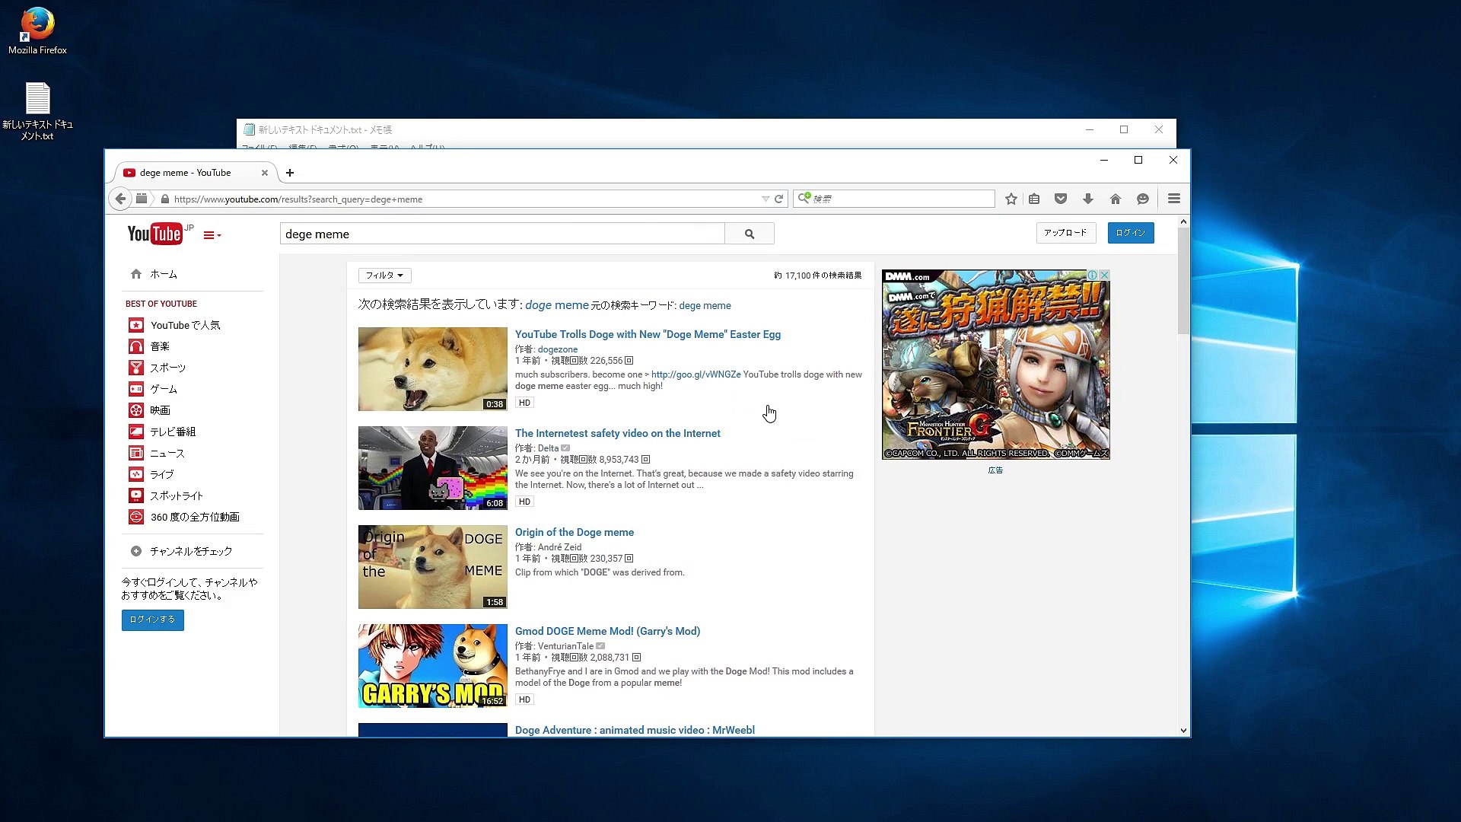
Task: Search instead for original dege meme link
Action: [x=705, y=305]
